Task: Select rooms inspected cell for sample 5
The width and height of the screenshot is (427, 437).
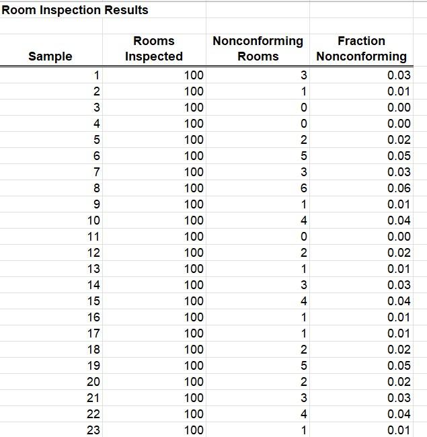Action: click(x=154, y=140)
